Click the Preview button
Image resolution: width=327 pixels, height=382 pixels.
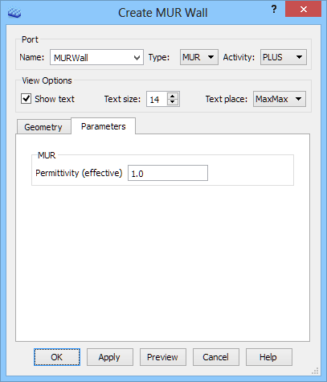click(x=162, y=357)
